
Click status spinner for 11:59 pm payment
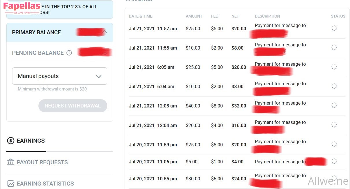(x=334, y=144)
